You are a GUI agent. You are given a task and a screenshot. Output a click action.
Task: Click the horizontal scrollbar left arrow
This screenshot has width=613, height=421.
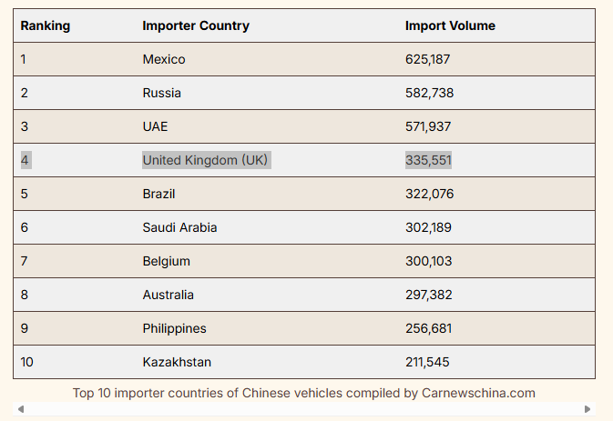coord(21,409)
